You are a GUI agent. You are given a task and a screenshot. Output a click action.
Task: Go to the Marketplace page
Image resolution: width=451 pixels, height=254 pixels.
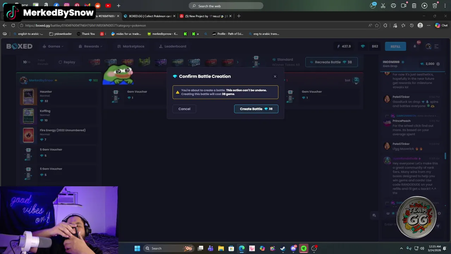pos(131,46)
